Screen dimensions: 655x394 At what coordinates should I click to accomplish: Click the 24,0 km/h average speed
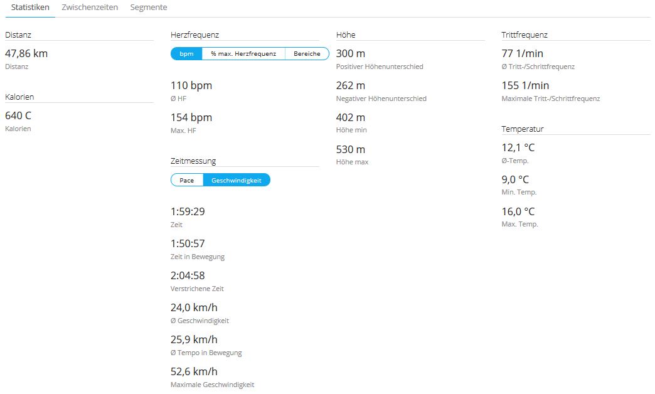point(194,308)
